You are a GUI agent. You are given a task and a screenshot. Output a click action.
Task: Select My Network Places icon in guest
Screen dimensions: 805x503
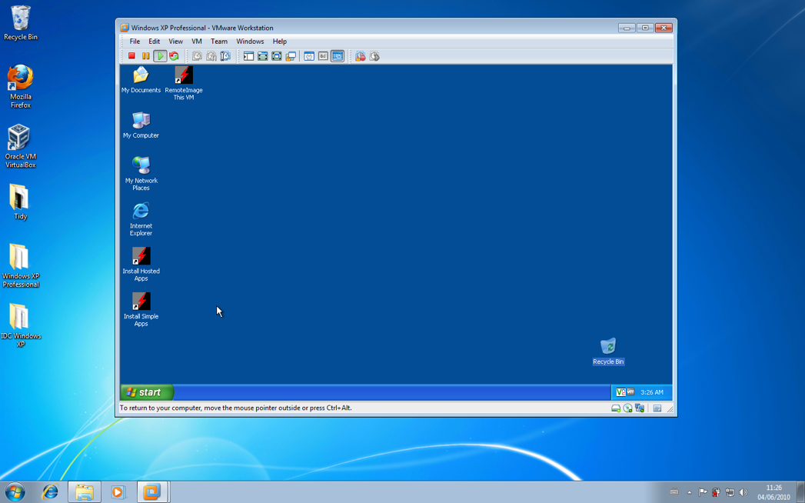pos(141,174)
